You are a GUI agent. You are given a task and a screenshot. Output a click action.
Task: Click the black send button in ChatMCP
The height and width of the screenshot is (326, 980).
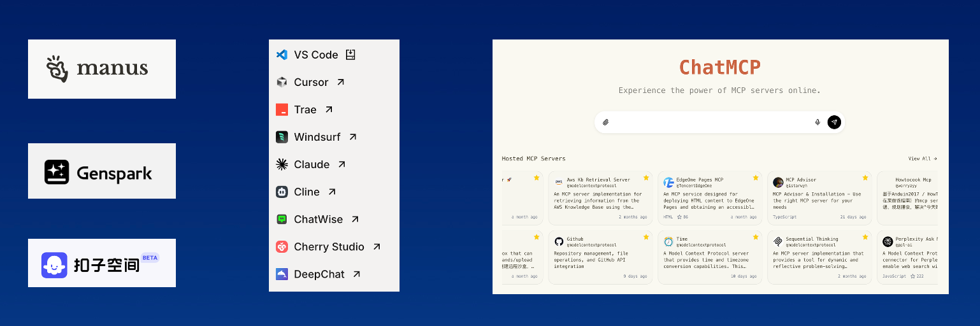[x=834, y=122]
